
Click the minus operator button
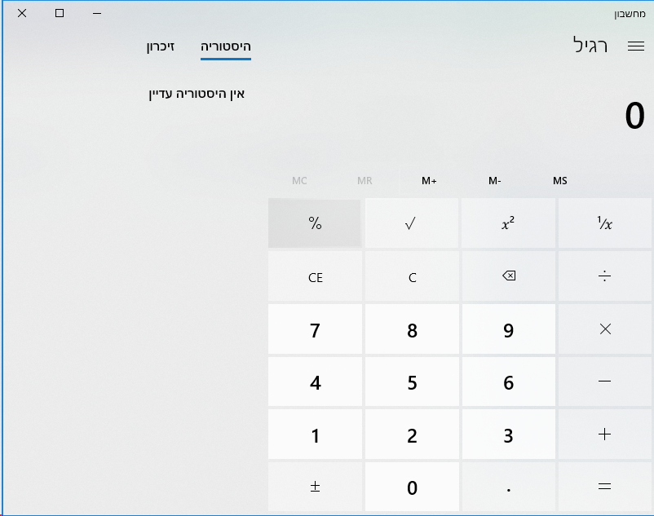tap(605, 381)
